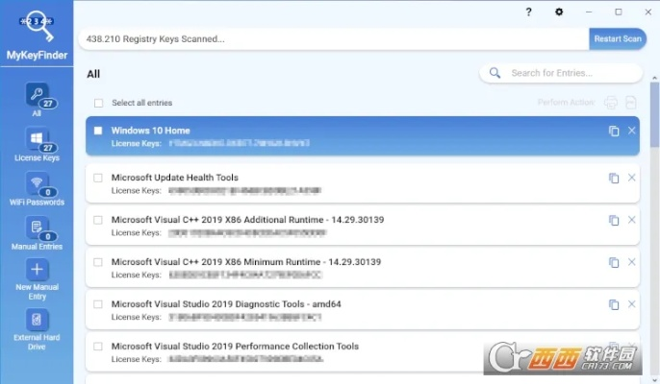Viewport: 660px width, 384px height.
Task: Tick the Windows 10 Home checkbox
Action: tap(98, 131)
